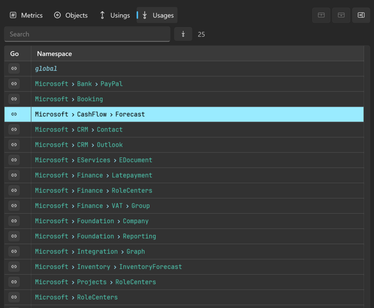
Task: Open the link icon for Microsoft > Booking
Action: pyautogui.click(x=14, y=99)
